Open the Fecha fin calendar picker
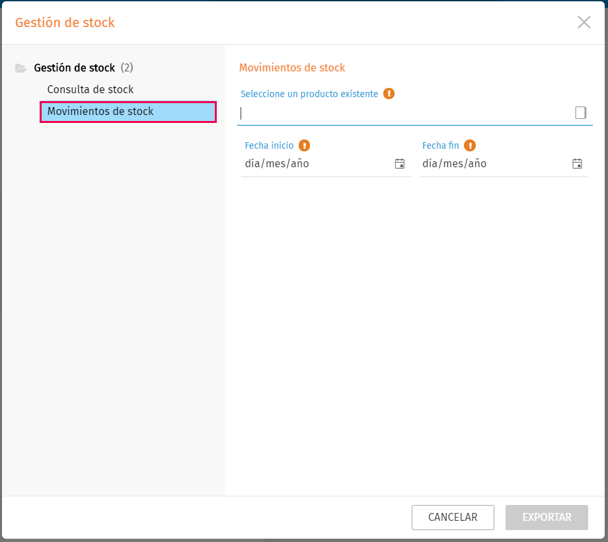The image size is (608, 542). tap(578, 164)
